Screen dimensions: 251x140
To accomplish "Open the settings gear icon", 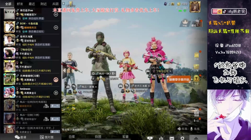I will pos(182,138).
